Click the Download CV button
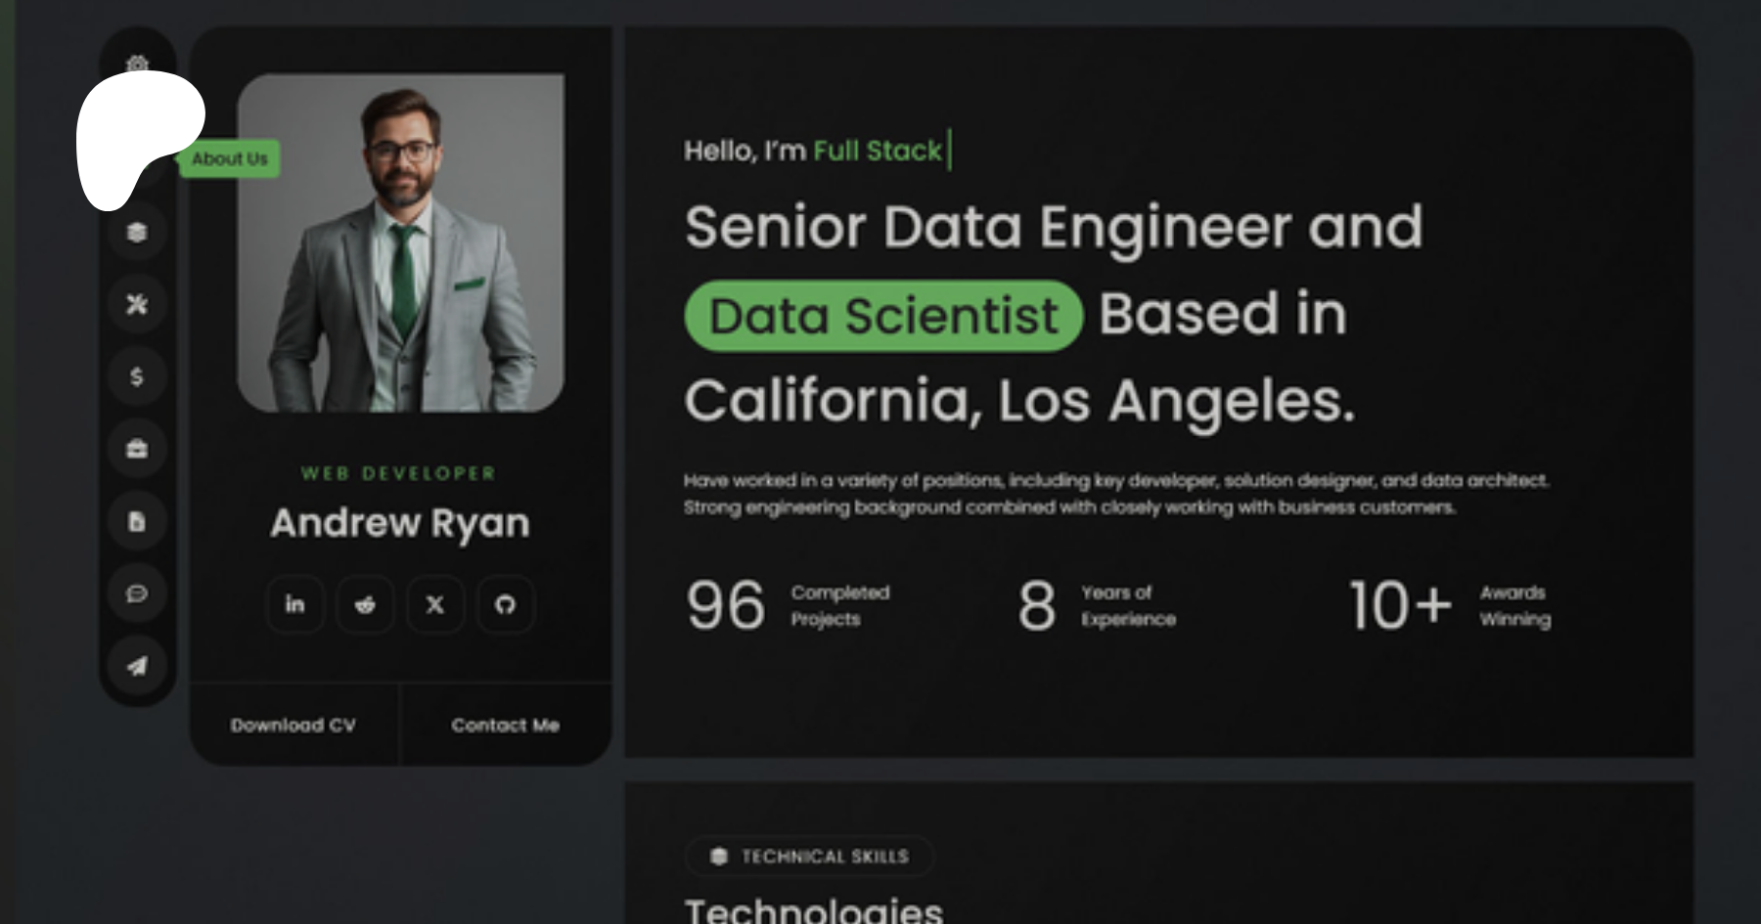The image size is (1761, 924). (x=293, y=725)
